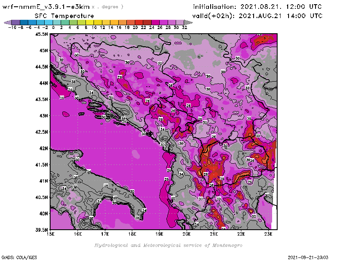Click the 45N latitude label
The width and height of the screenshot is (337, 260).
coord(43,50)
